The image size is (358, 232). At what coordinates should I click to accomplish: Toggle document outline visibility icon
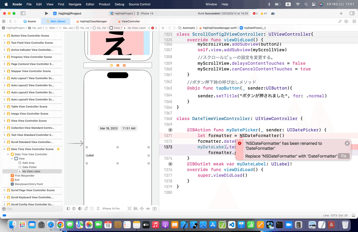coord(68,208)
